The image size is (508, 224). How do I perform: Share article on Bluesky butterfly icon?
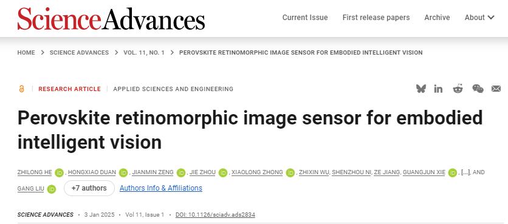point(421,89)
